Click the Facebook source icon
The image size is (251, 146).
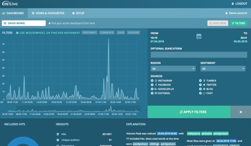click(156, 85)
